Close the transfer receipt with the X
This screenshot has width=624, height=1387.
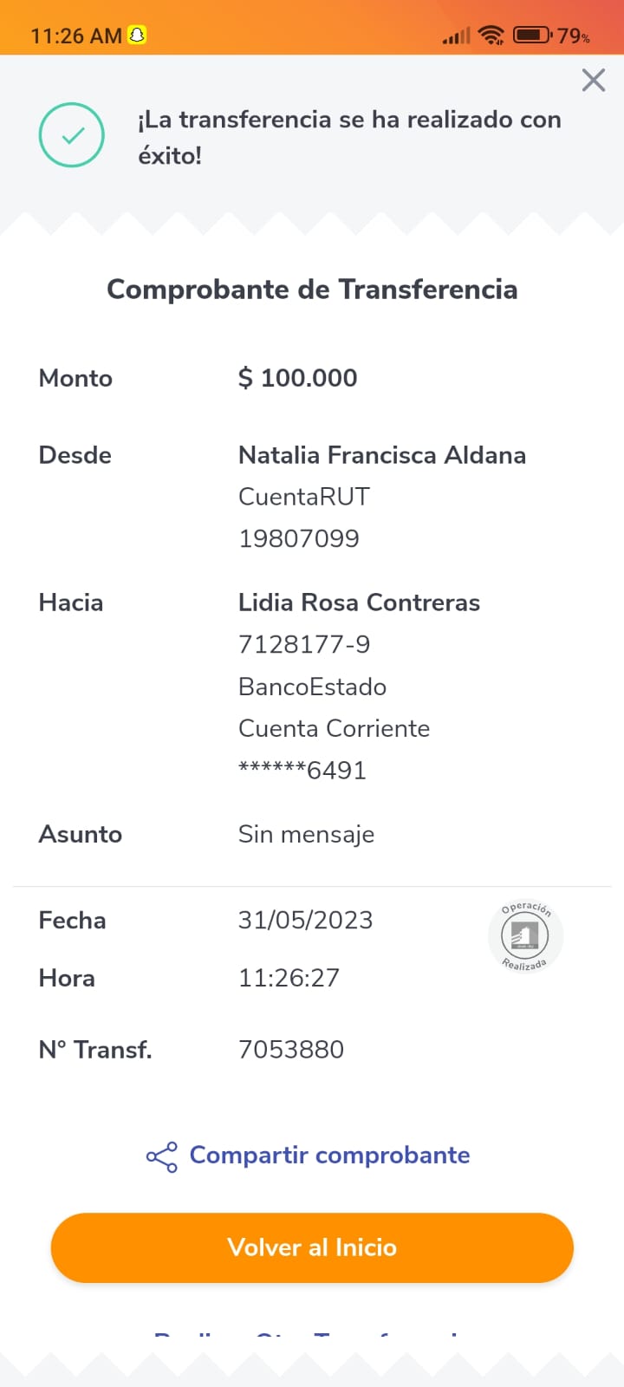pyautogui.click(x=594, y=81)
